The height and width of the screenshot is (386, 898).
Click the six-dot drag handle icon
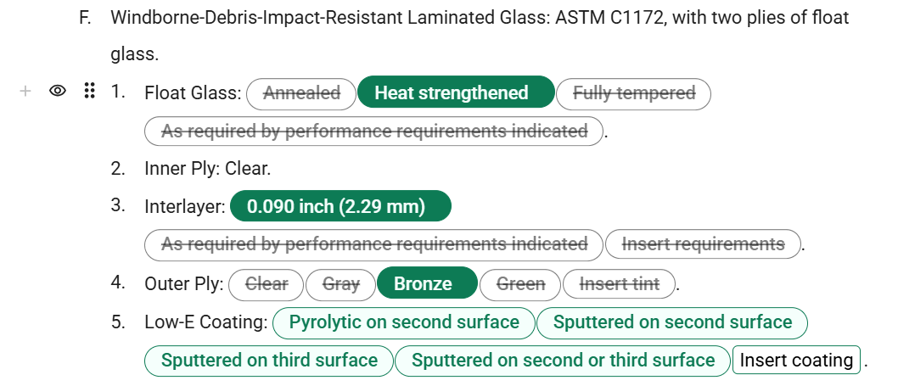coord(89,91)
